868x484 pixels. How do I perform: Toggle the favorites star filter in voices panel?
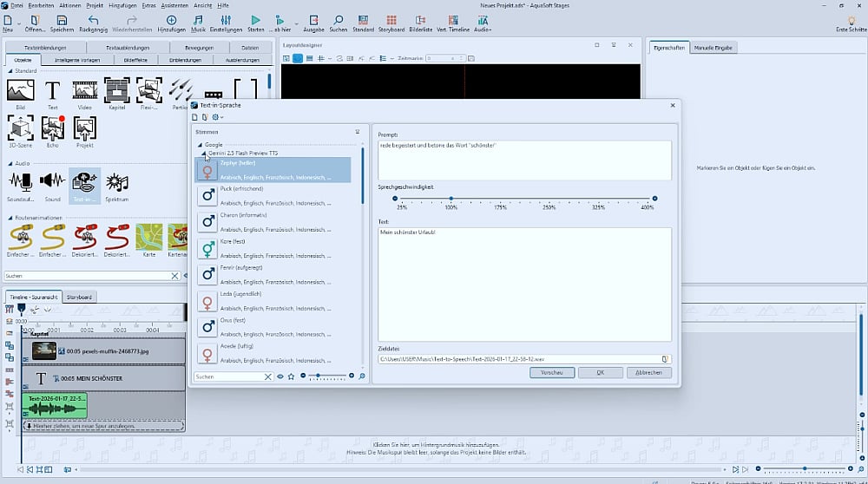coord(291,376)
